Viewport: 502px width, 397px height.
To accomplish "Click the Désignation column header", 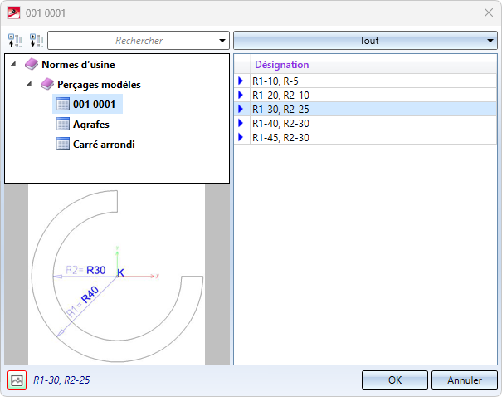I will pyautogui.click(x=282, y=65).
